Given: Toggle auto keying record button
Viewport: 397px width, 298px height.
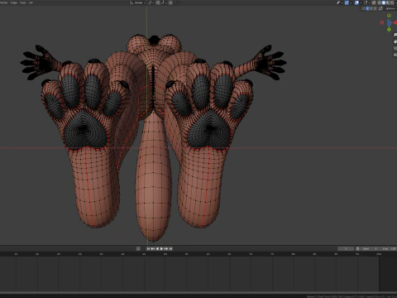Looking at the screenshot, I should (x=138, y=248).
